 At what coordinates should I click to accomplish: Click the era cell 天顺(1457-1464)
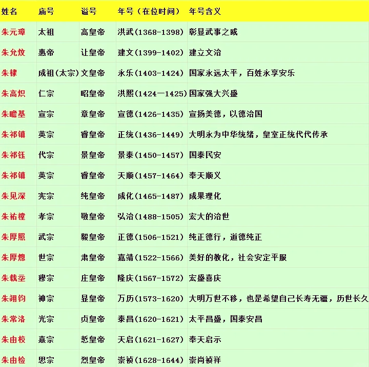(x=150, y=175)
